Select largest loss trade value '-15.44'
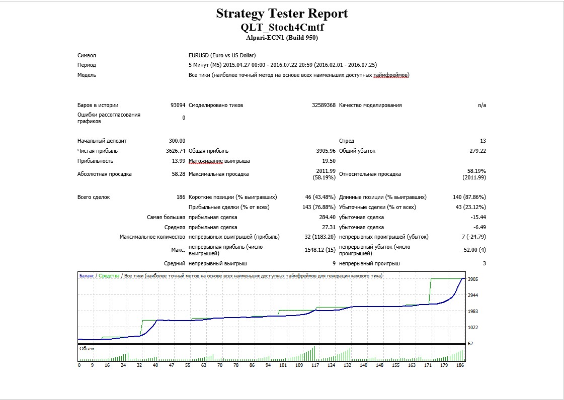The image size is (564, 400). click(x=478, y=217)
